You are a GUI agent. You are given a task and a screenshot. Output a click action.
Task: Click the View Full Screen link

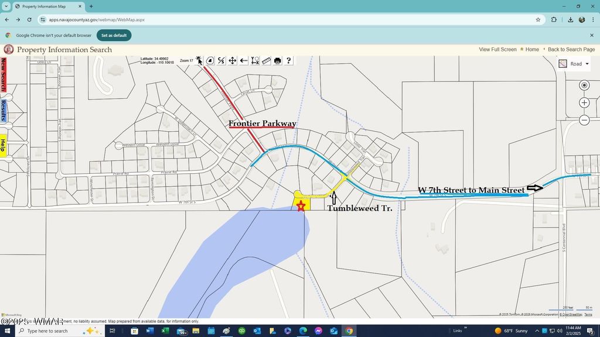coord(497,50)
